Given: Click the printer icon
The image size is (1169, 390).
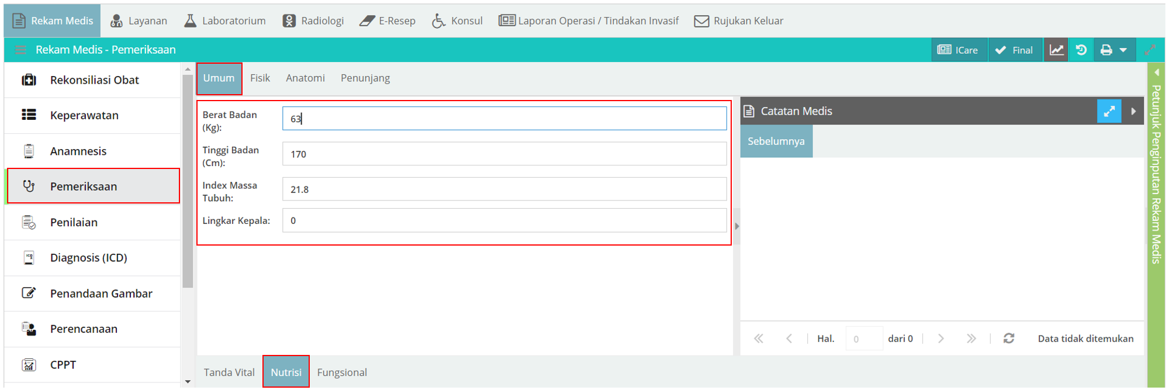Looking at the screenshot, I should point(1106,50).
